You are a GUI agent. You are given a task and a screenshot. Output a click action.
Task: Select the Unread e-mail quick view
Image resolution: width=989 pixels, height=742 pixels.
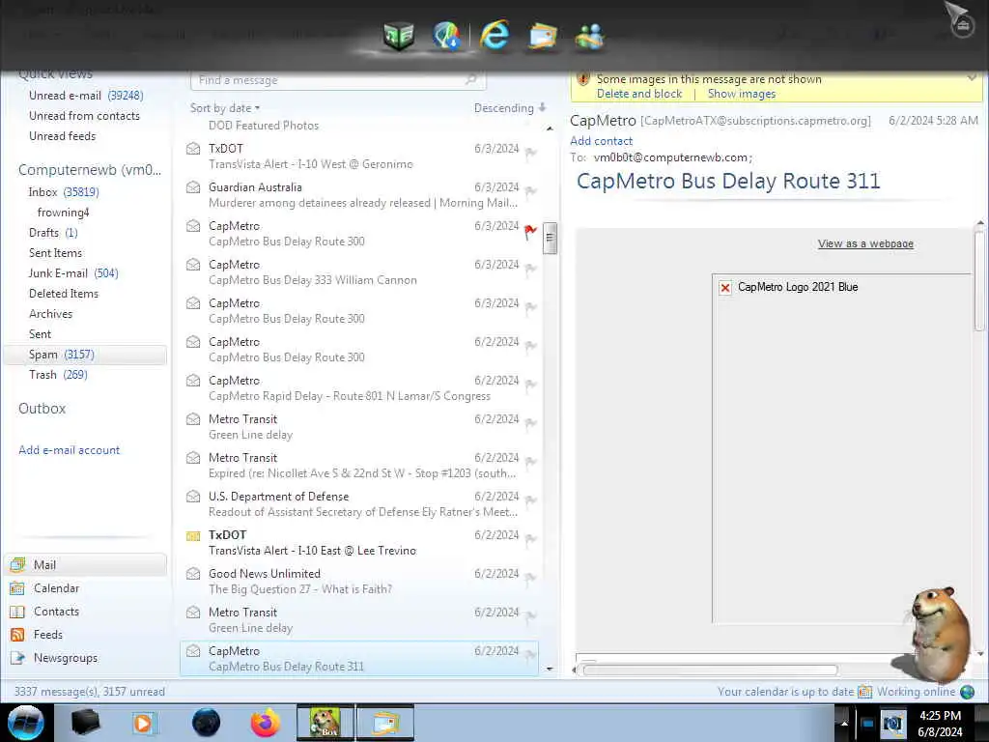[x=86, y=96]
